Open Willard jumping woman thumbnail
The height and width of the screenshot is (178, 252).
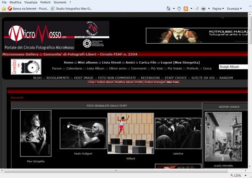tap(131, 133)
